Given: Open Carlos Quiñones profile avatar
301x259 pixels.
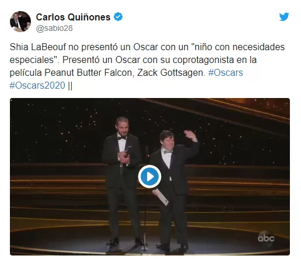Looking at the screenshot, I should (x=20, y=22).
